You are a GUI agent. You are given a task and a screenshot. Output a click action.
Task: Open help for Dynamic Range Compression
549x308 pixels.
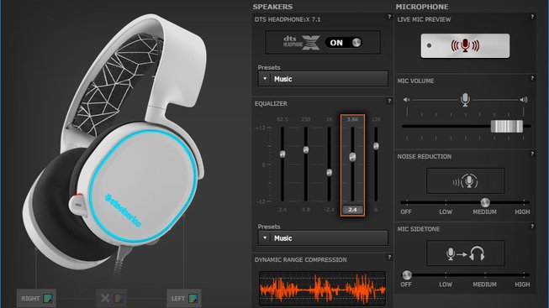click(x=389, y=258)
